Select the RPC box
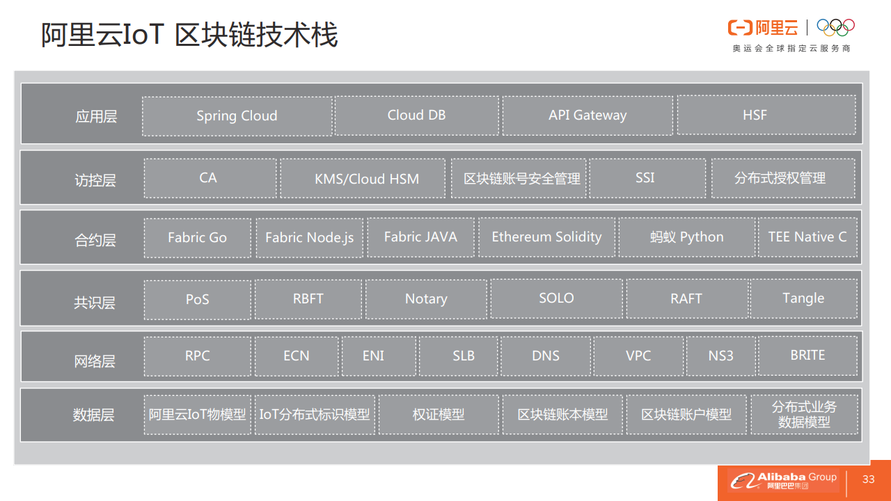The height and width of the screenshot is (501, 891). 198,356
